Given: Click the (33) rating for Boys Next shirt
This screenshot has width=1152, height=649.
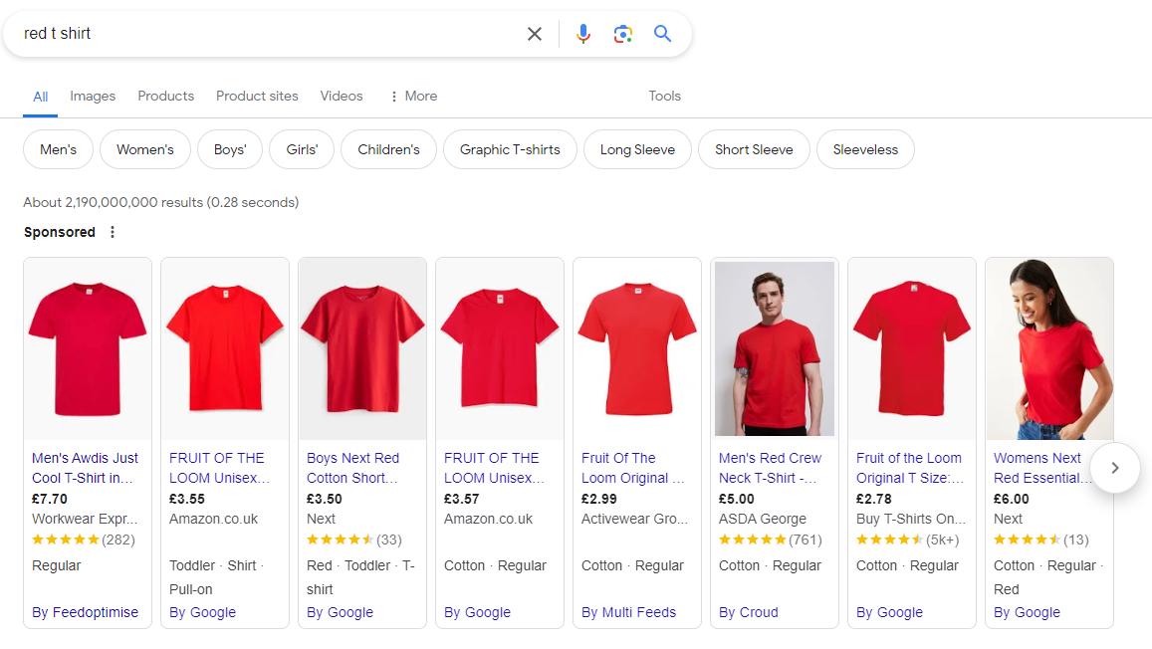Looking at the screenshot, I should (354, 540).
